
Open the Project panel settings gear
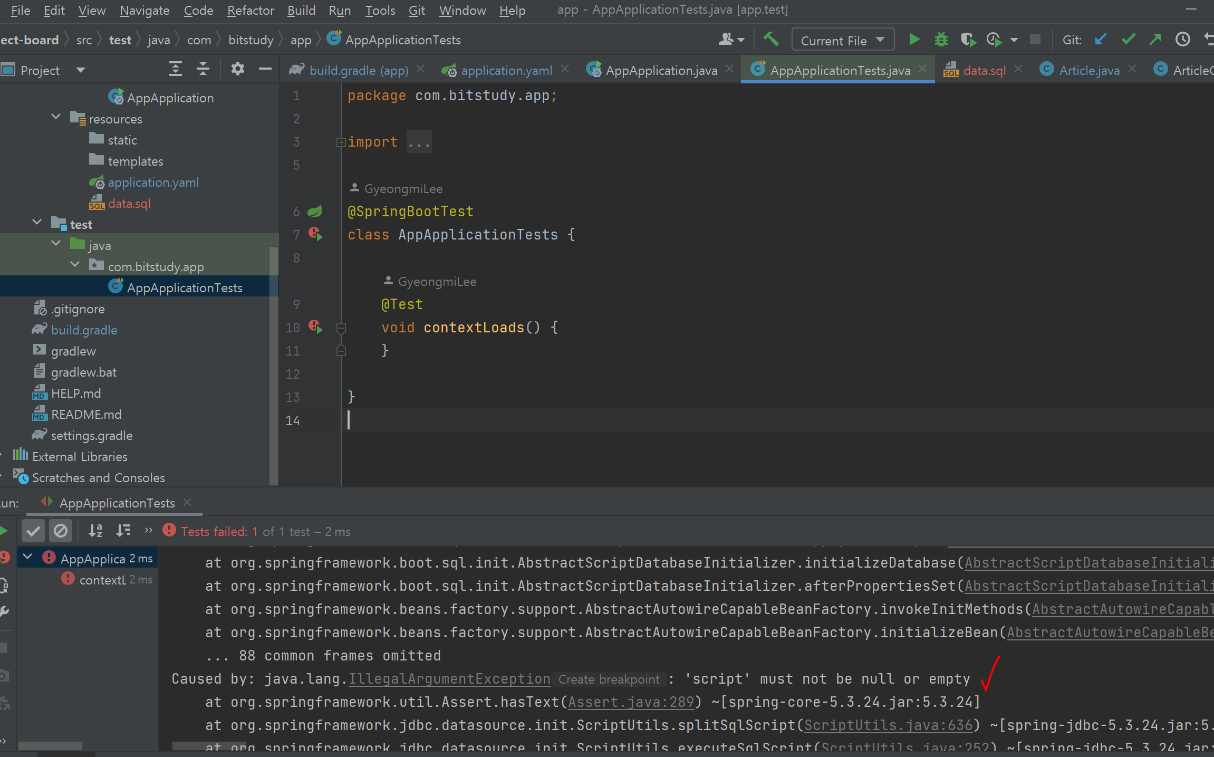point(237,69)
